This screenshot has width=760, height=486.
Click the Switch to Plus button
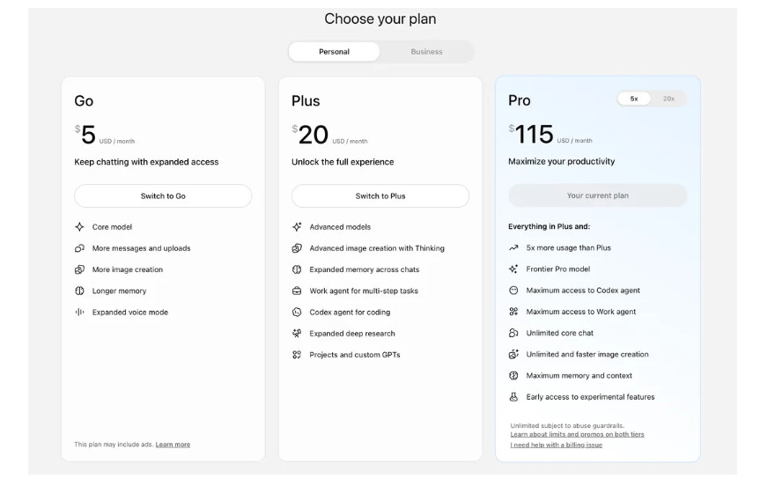[380, 196]
